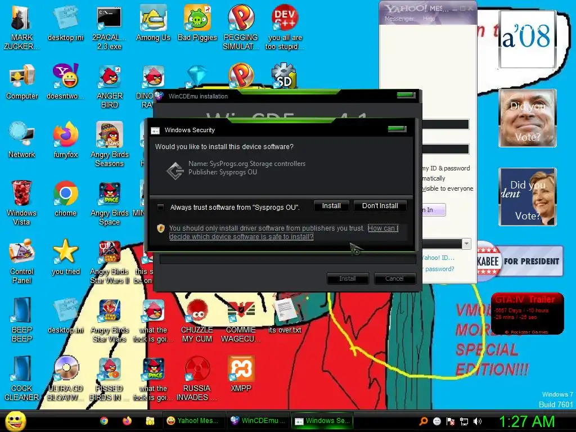
Task: Click the Sign In button in Yahoo Messenger
Action: [x=434, y=210]
